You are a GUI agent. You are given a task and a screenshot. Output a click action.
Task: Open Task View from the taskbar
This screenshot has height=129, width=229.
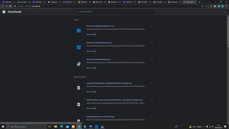click(50, 126)
